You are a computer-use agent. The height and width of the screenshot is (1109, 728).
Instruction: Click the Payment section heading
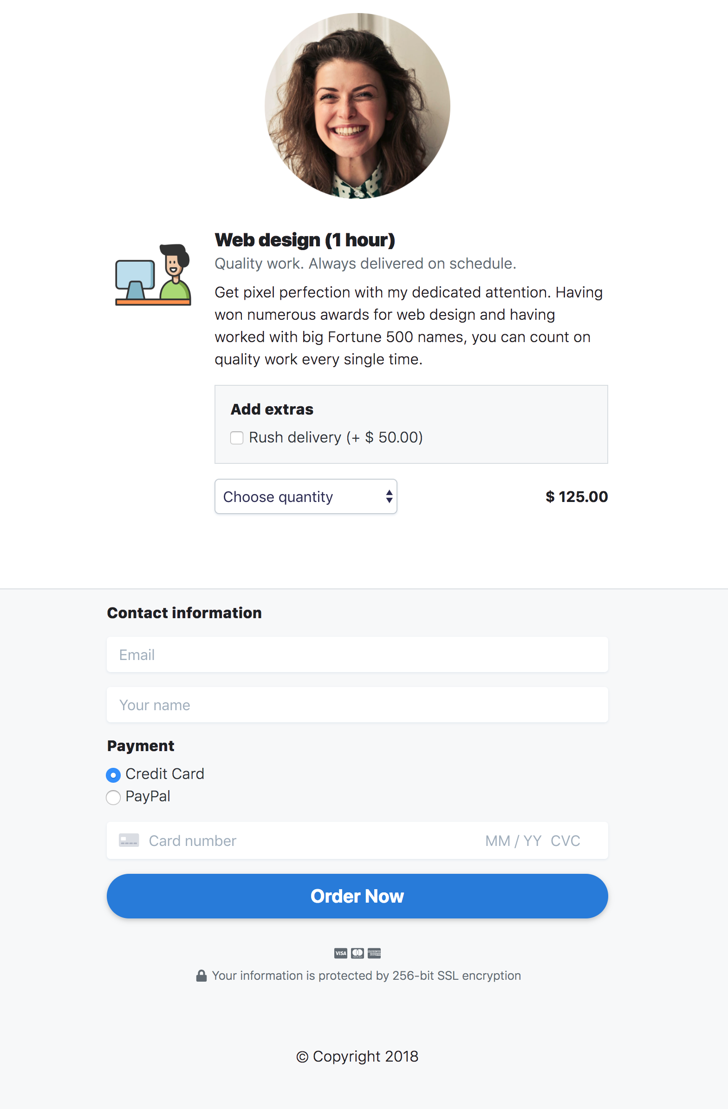[141, 746]
